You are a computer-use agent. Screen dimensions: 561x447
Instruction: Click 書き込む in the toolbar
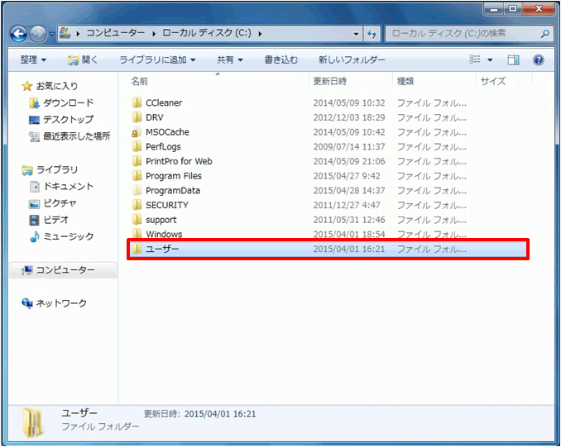tap(280, 59)
